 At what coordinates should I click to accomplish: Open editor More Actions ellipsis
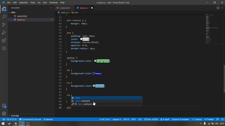click(x=222, y=8)
